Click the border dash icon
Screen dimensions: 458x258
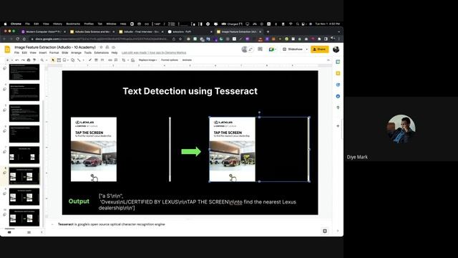(102, 60)
